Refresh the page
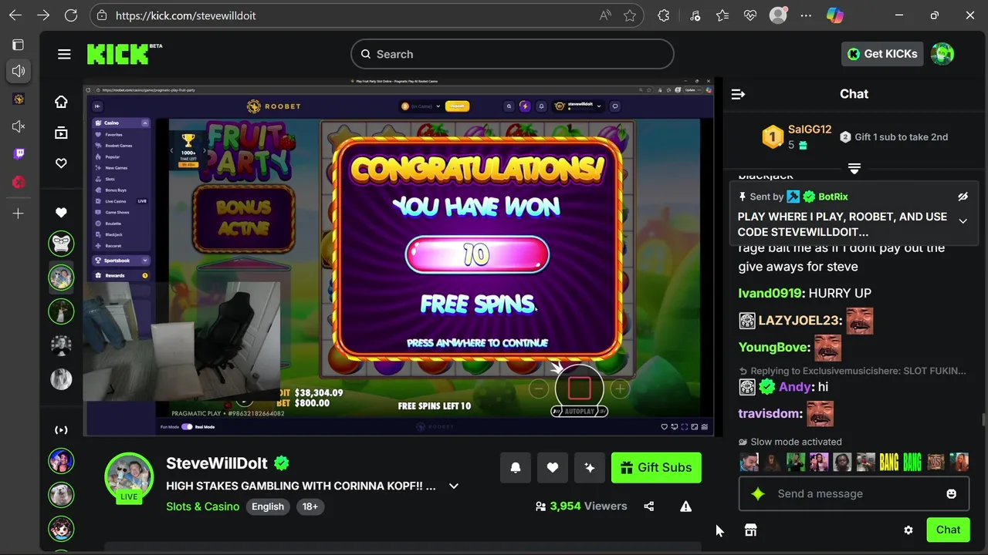Viewport: 988px width, 555px height. tap(71, 15)
